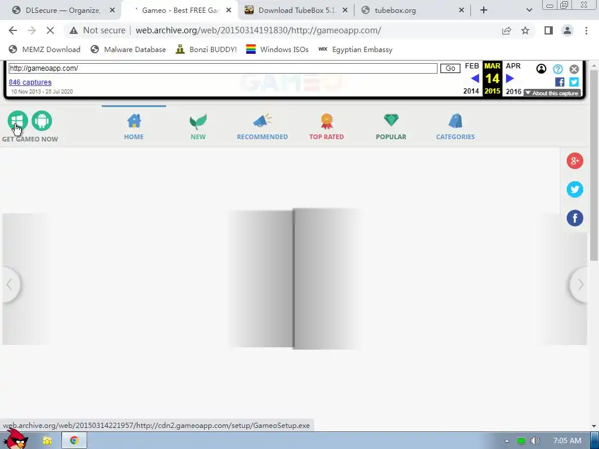Select the 2016 year in Wayback

[x=514, y=92]
